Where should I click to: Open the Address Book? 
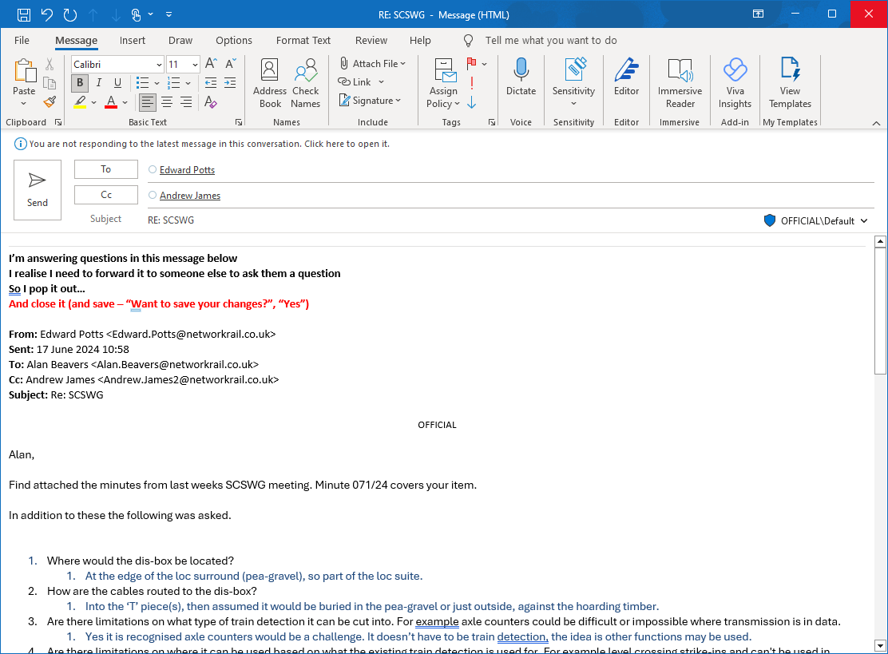pos(270,83)
